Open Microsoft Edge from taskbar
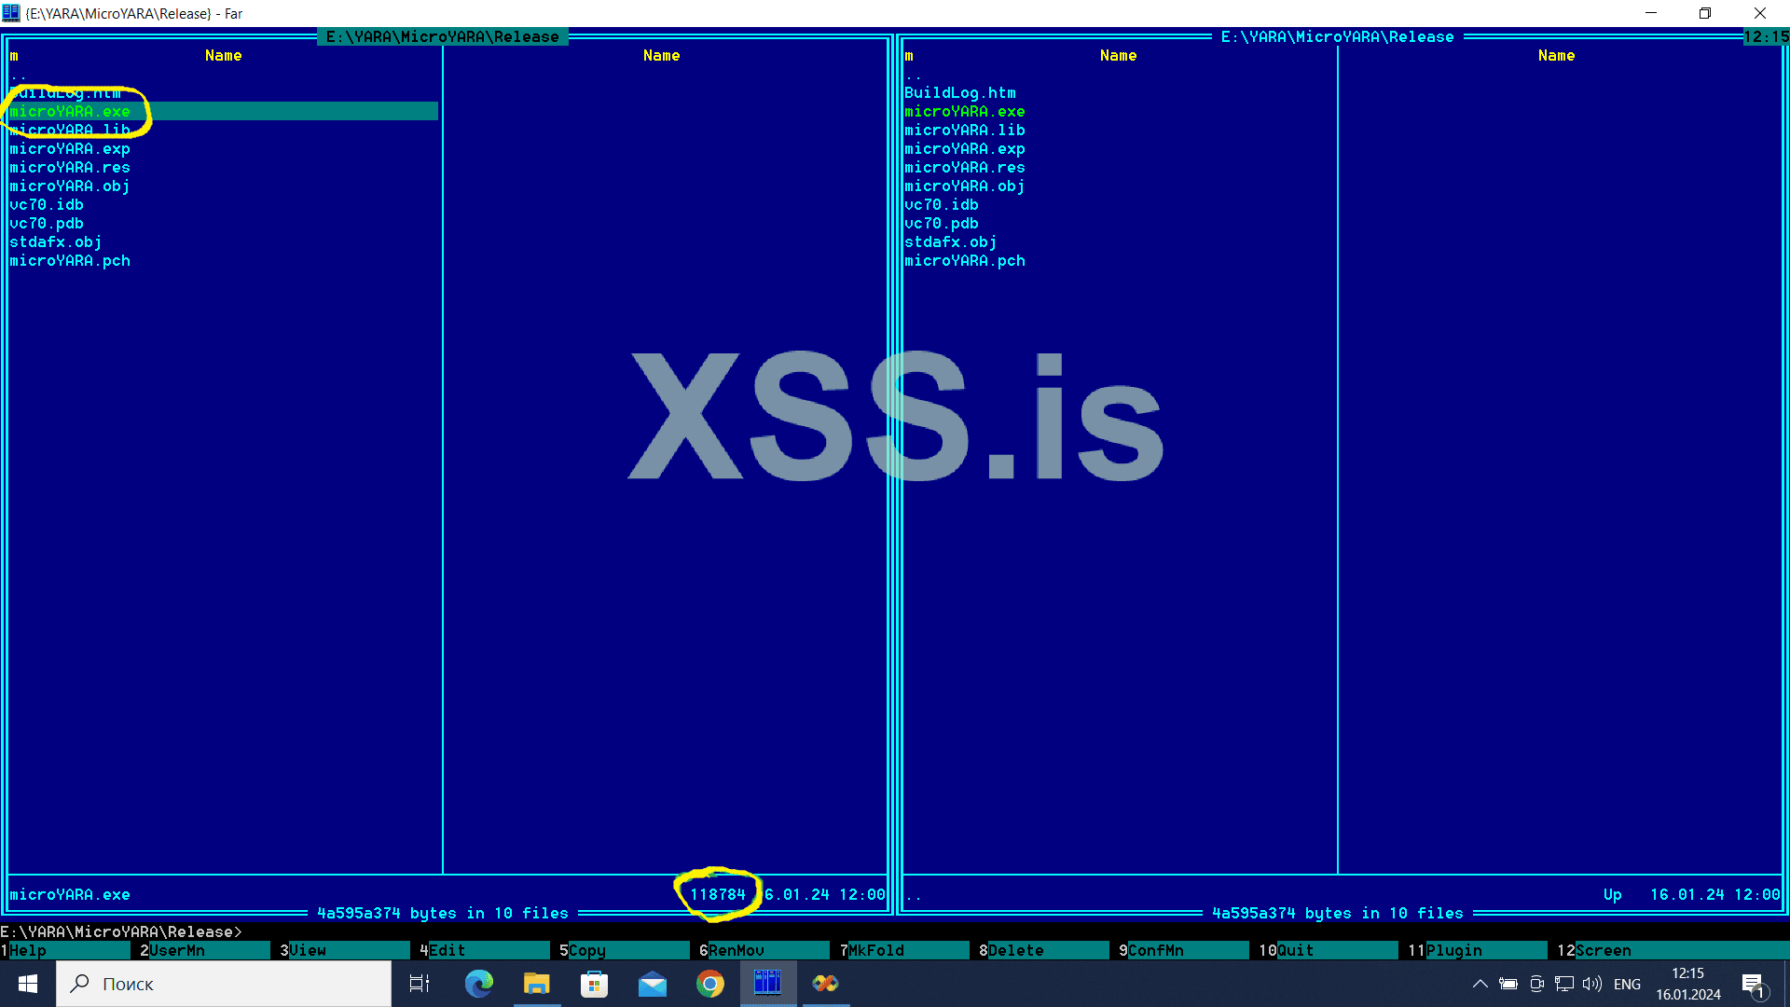The width and height of the screenshot is (1790, 1007). click(478, 984)
